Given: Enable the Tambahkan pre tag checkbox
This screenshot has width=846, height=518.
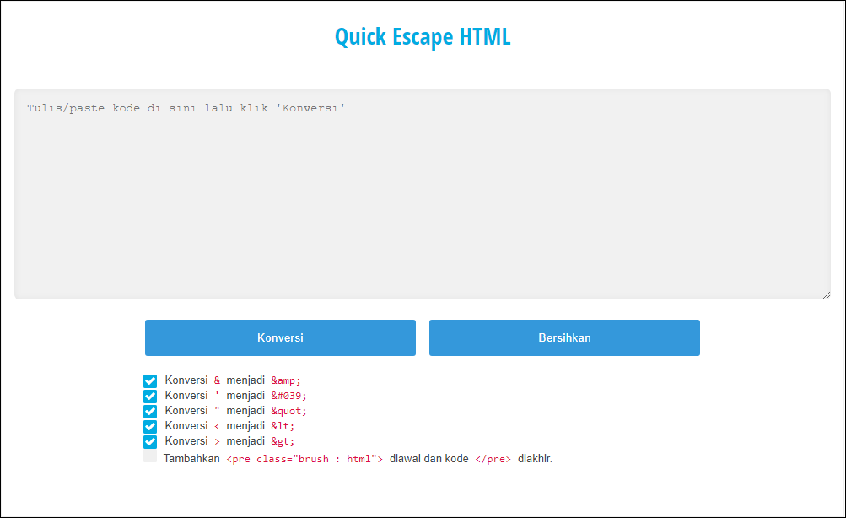Looking at the screenshot, I should coord(150,457).
